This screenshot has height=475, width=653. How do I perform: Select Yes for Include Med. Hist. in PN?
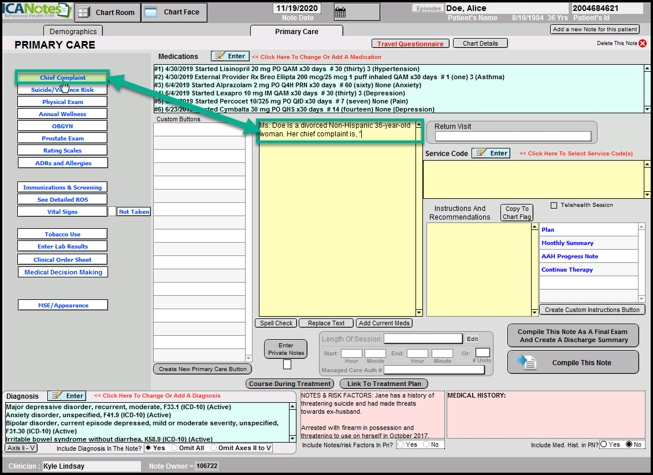[x=604, y=444]
